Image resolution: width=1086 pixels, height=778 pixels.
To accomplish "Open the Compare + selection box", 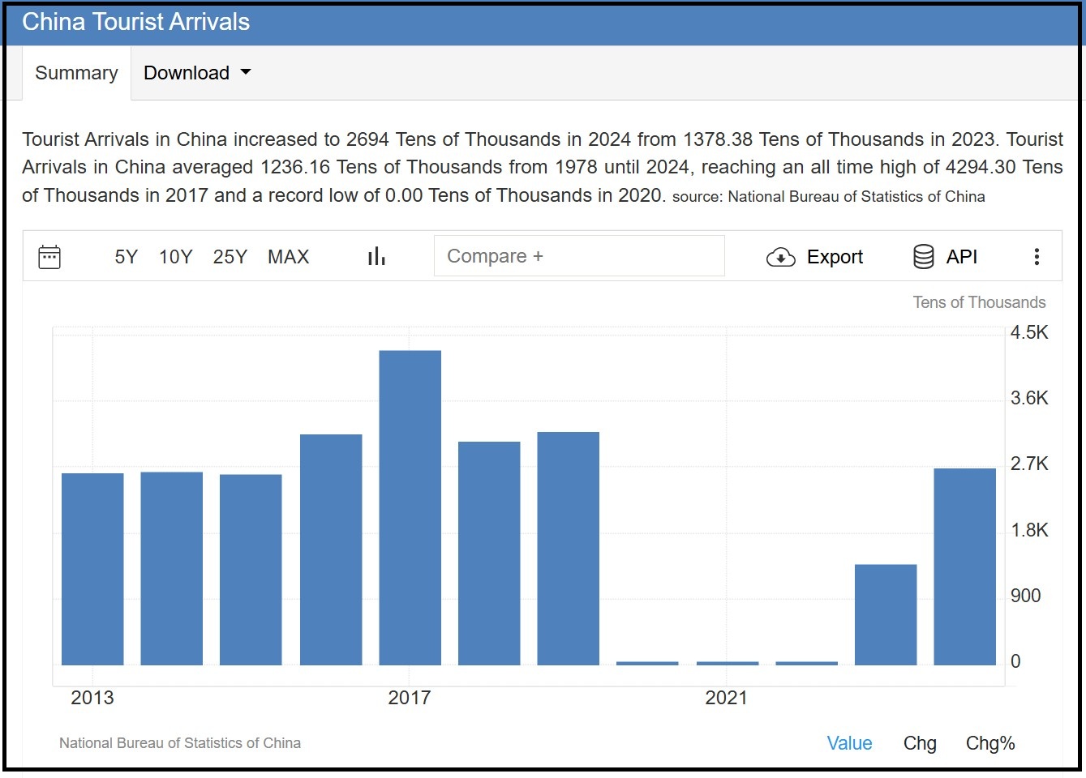I will [x=578, y=255].
